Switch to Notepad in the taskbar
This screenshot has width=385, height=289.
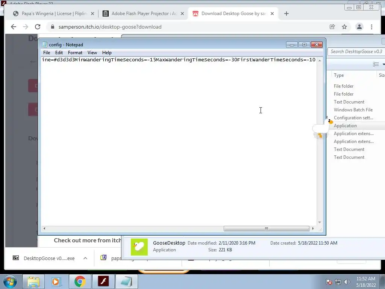pyautogui.click(x=126, y=281)
